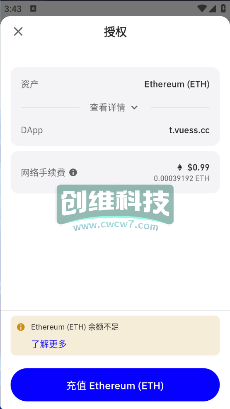Tap the 充值 Ethereum (ETH) button
The height and width of the screenshot is (409, 230).
coord(115,385)
